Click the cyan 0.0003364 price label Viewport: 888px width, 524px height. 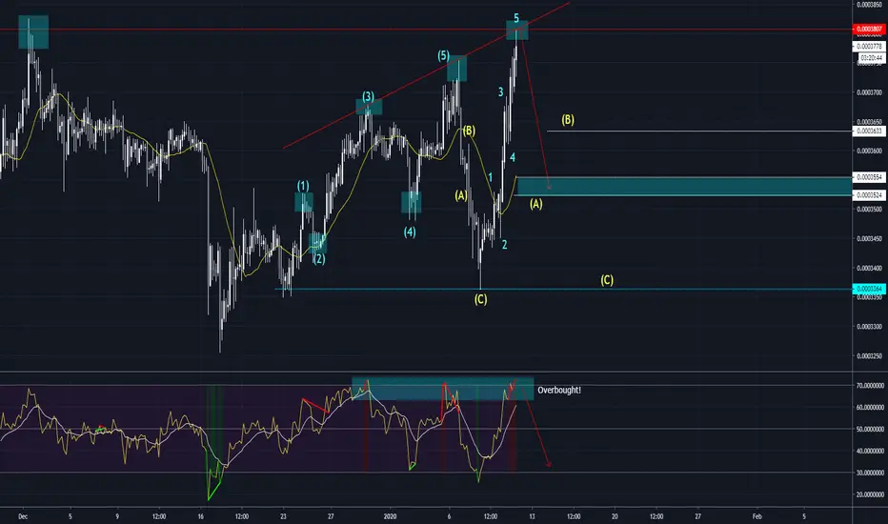[869, 289]
